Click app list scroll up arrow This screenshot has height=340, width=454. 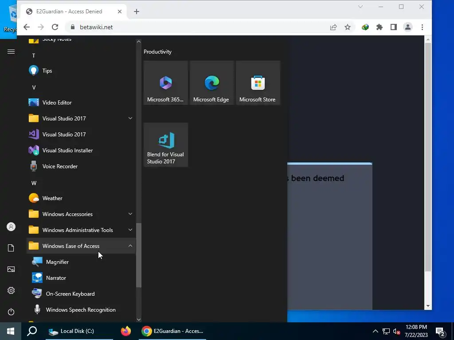click(x=139, y=41)
